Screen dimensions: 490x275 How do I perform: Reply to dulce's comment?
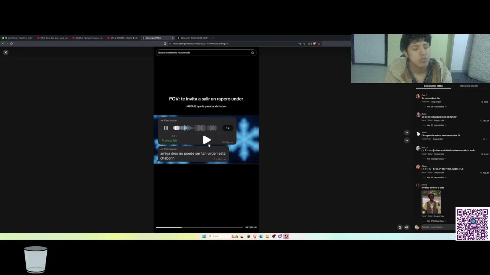[439, 121]
